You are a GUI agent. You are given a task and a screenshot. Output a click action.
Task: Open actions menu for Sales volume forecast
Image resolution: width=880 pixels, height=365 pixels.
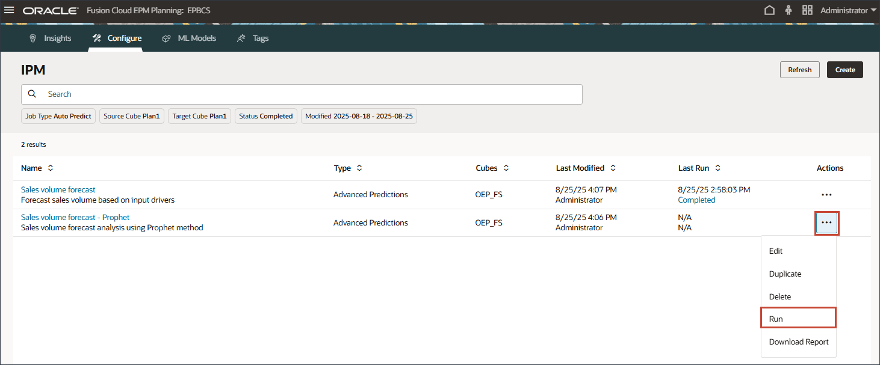coord(826,195)
